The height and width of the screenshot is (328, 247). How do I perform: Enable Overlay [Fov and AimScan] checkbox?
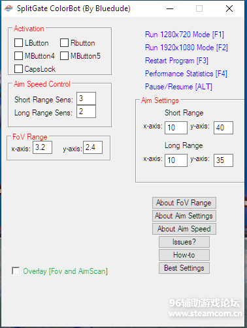tap(16, 271)
